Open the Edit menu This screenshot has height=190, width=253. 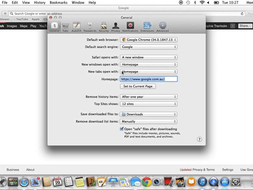(x=15, y=3)
